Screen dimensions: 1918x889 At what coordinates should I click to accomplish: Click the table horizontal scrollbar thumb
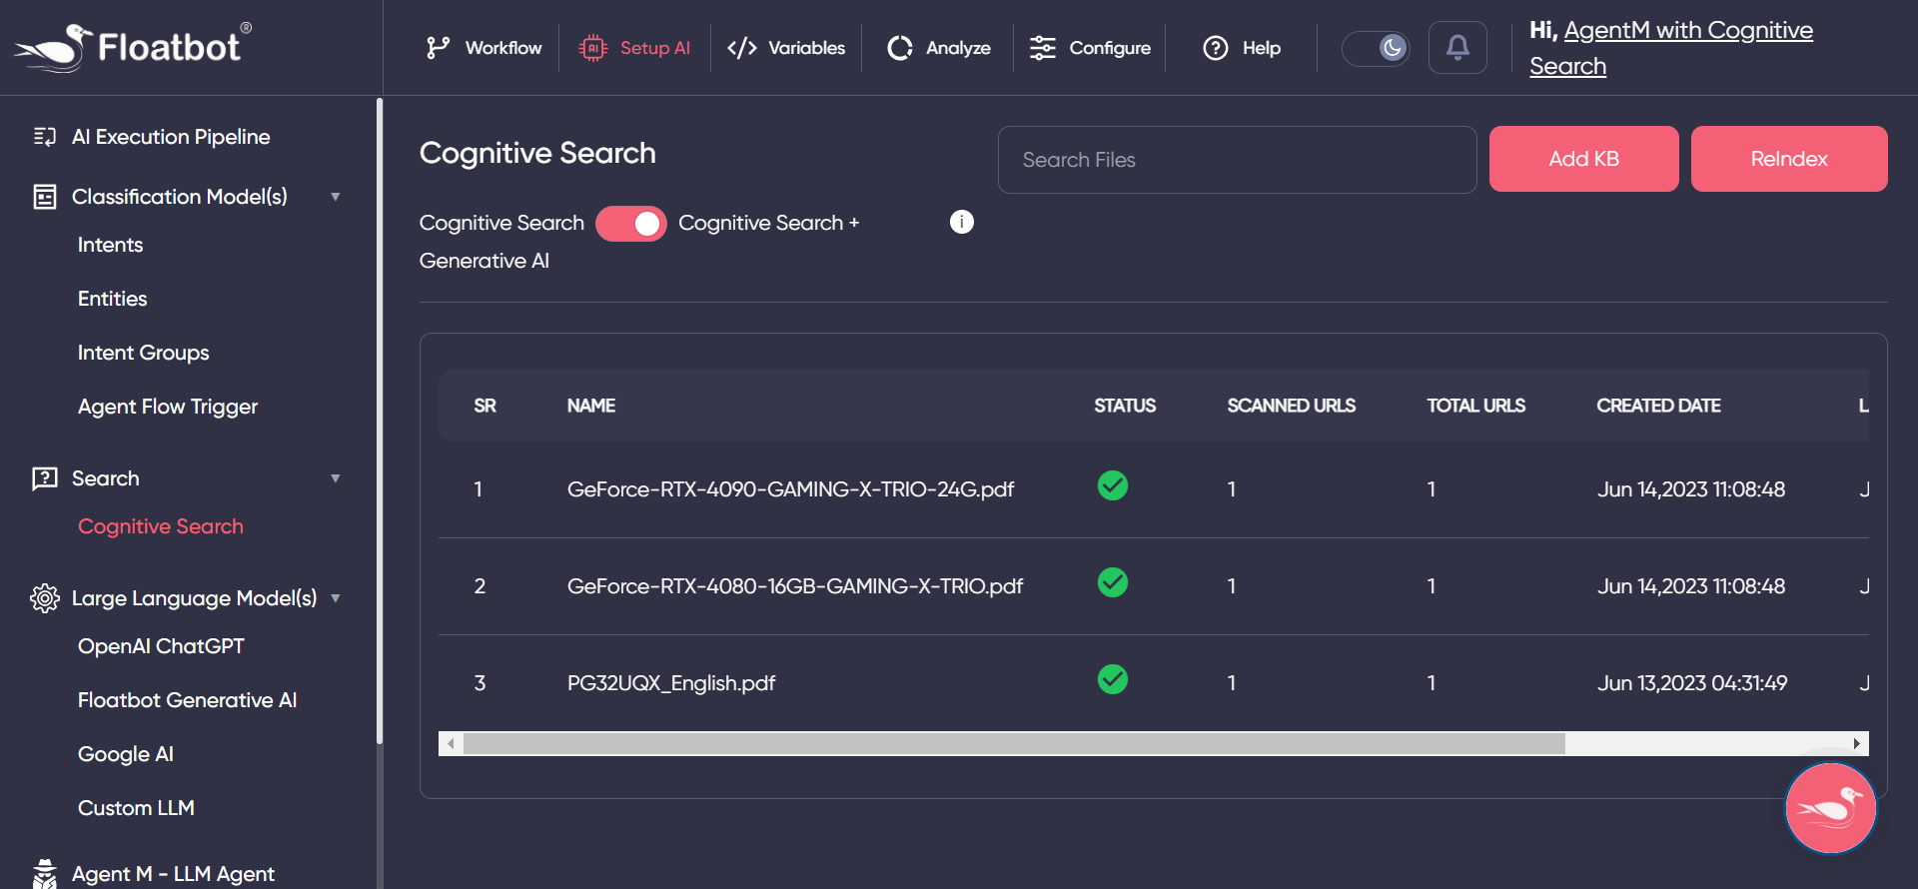pyautogui.click(x=1014, y=743)
